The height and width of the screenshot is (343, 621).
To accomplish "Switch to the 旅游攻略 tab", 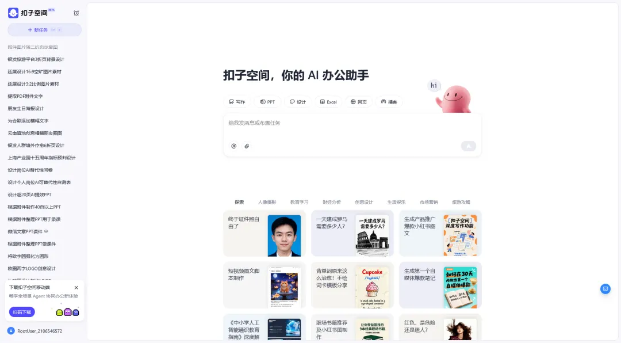I will (461, 202).
